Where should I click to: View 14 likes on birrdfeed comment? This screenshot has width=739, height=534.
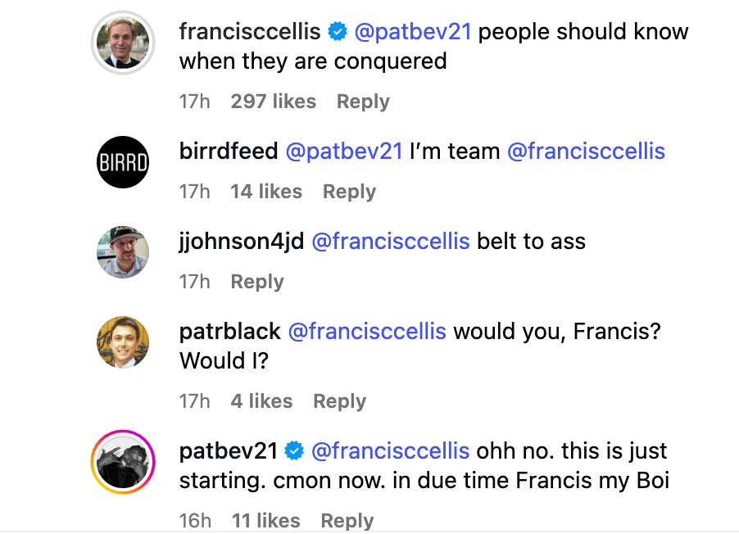[x=266, y=192]
